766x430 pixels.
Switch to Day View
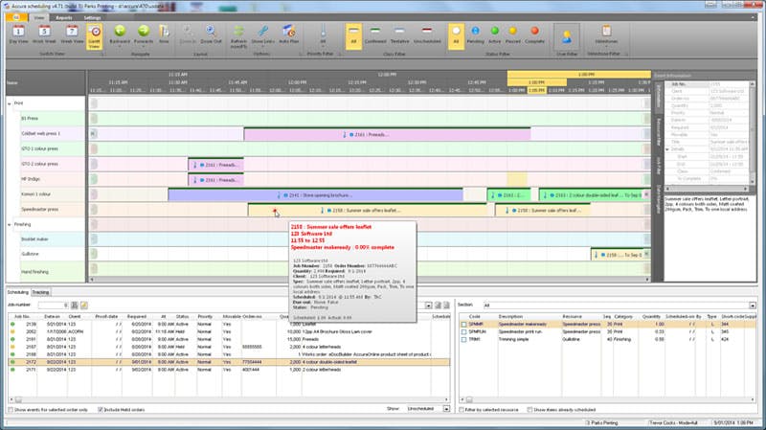(18, 35)
